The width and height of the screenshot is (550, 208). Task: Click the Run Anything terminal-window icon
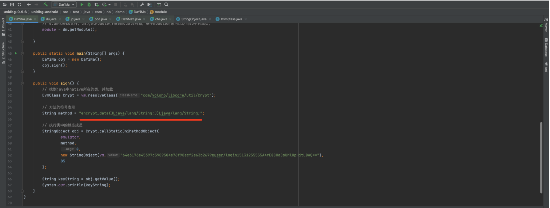tap(159, 5)
